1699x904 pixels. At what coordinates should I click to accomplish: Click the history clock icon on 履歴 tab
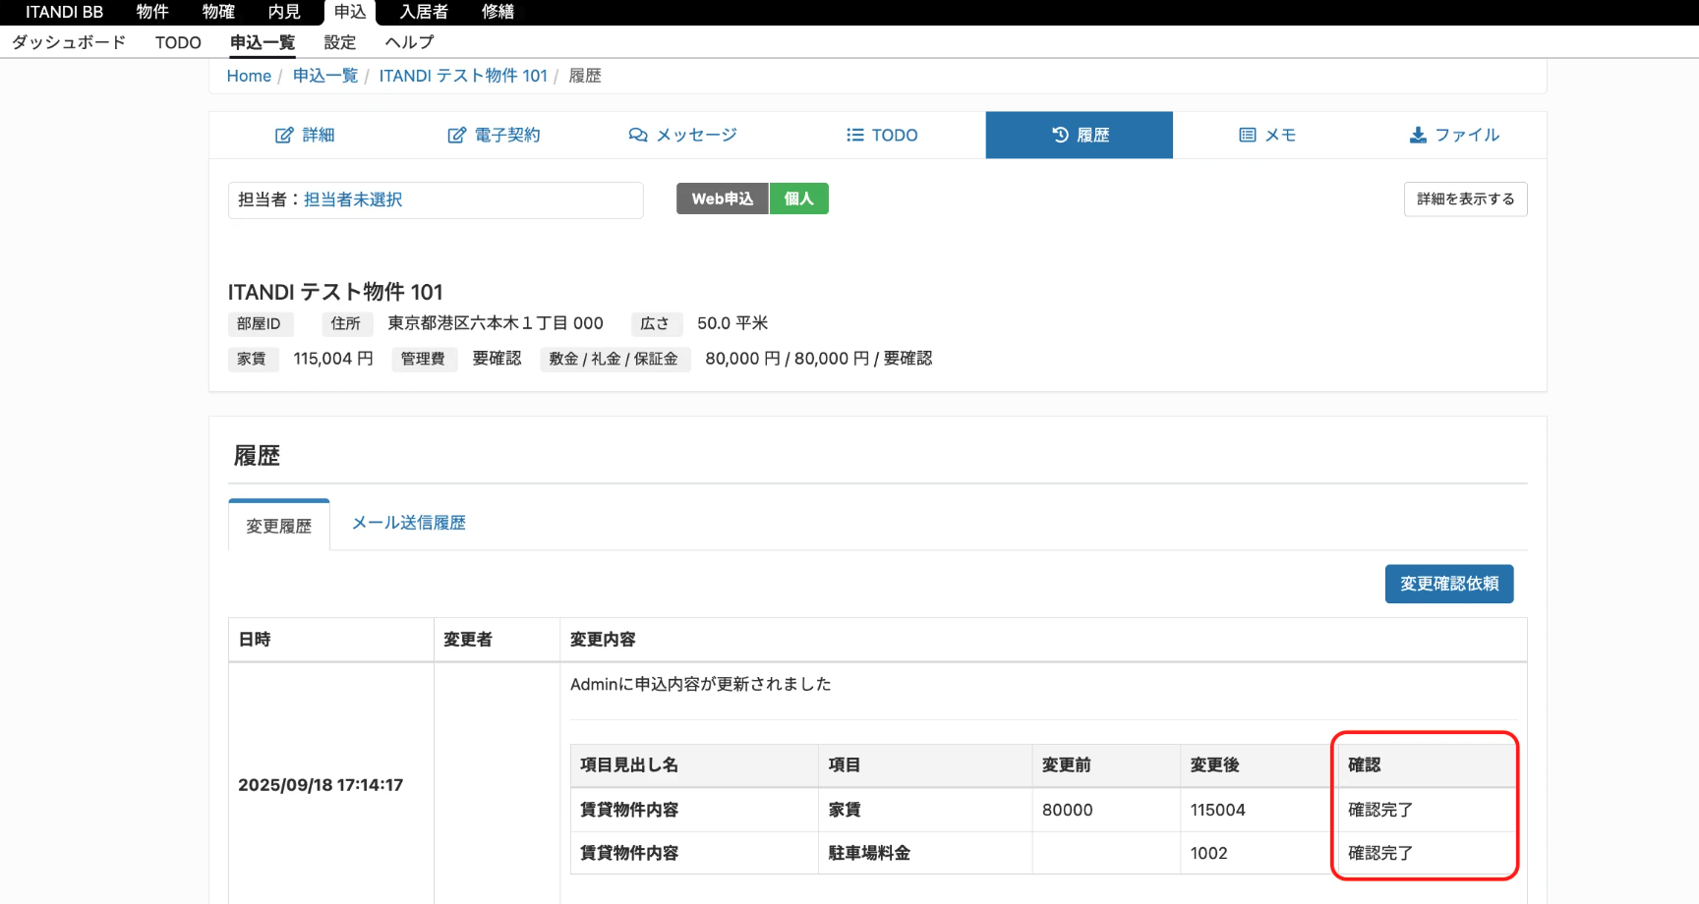tap(1060, 136)
